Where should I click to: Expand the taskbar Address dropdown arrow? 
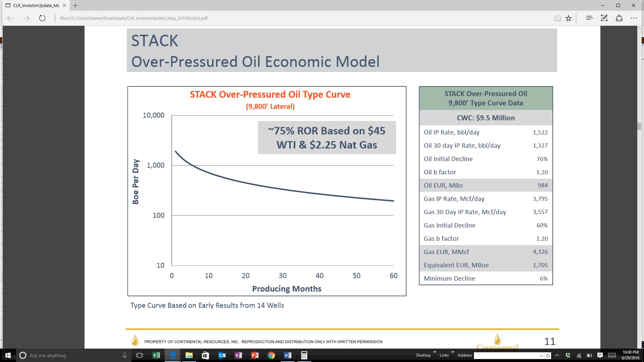tap(541, 356)
